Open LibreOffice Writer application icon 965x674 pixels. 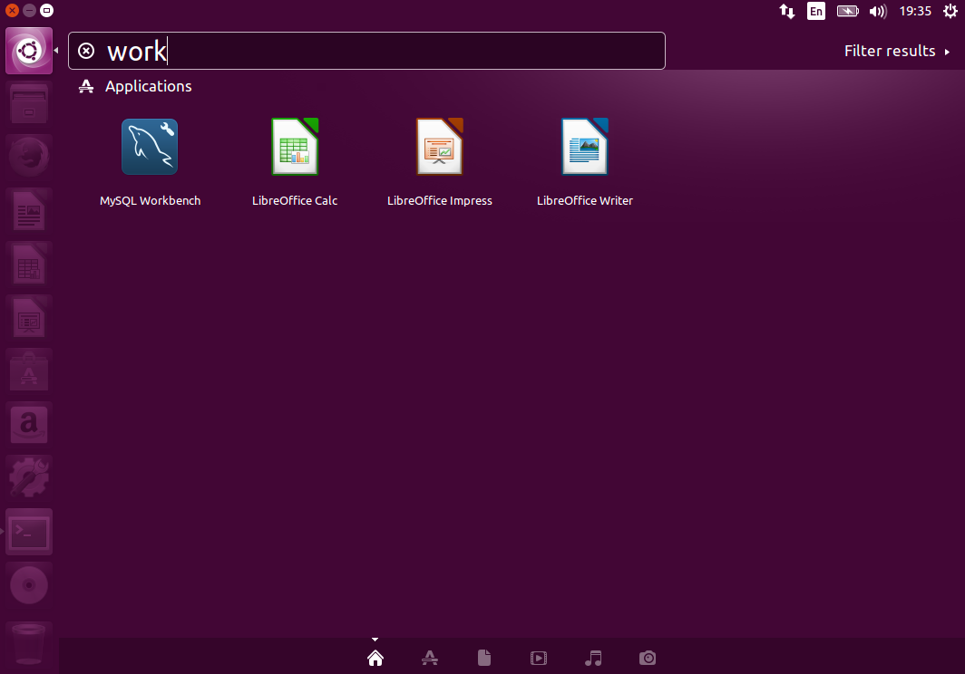pos(585,147)
